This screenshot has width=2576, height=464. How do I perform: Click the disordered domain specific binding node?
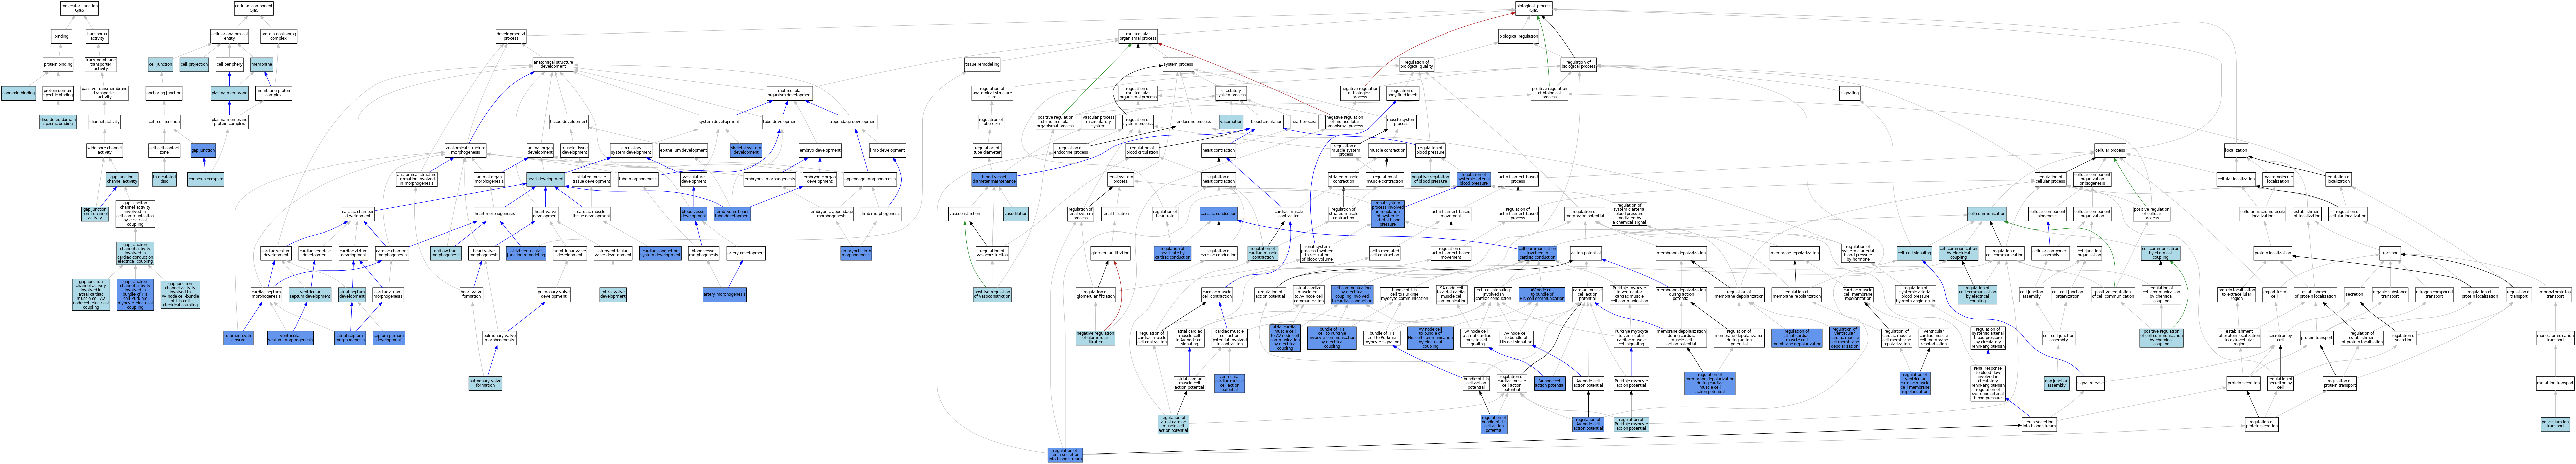pyautogui.click(x=58, y=122)
